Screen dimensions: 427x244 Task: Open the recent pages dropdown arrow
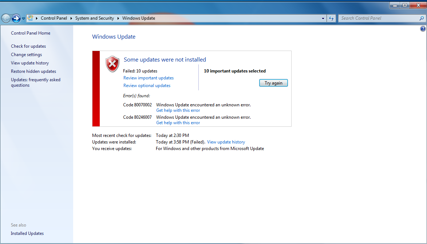pos(23,19)
